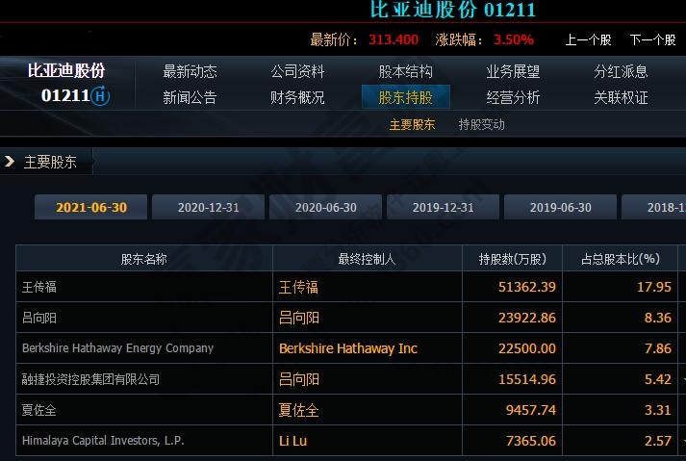Collapse the 主要股东 section triangle

point(10,162)
